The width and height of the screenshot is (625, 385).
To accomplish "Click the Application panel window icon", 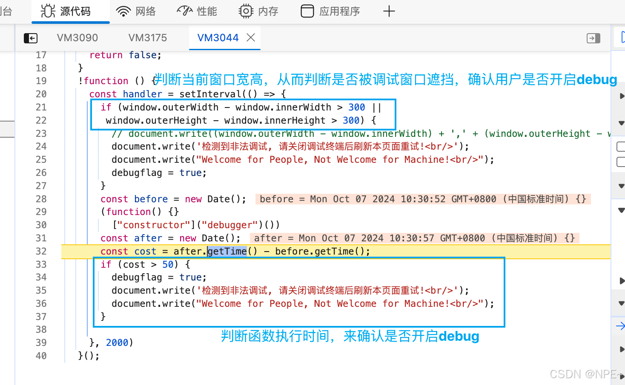I will point(307,11).
